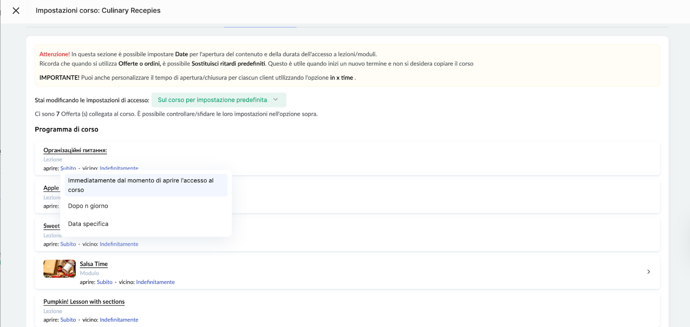Click 'Indefinitamente' close time for Pumpkin lesson
The image size is (690, 327).
click(119, 320)
